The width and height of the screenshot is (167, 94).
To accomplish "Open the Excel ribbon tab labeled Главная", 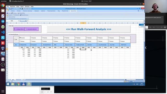I will [13, 11].
